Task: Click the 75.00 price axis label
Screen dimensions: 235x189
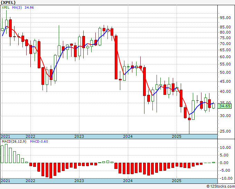Action: (x=225, y=38)
